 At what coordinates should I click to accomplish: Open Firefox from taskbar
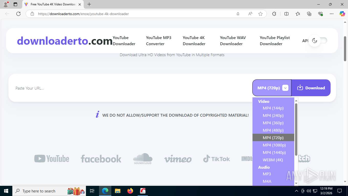[130, 191]
